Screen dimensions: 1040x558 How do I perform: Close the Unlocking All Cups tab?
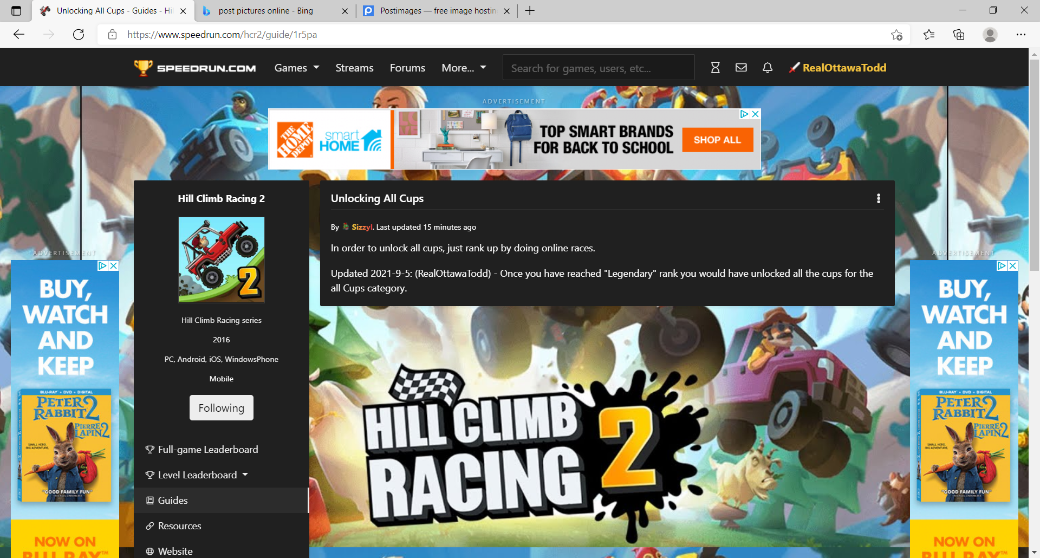(183, 11)
